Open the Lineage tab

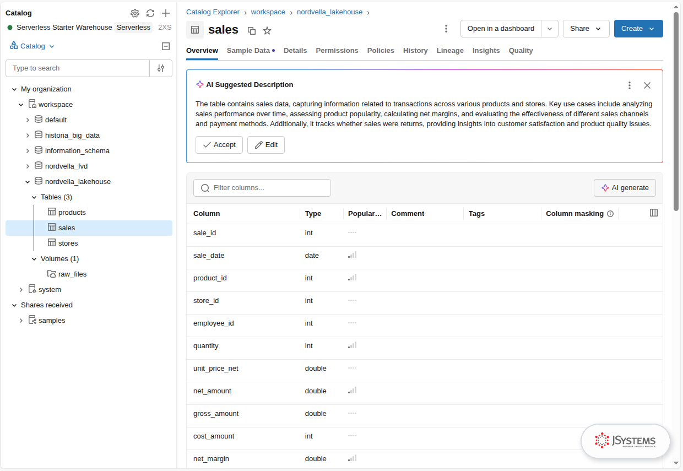click(x=450, y=50)
